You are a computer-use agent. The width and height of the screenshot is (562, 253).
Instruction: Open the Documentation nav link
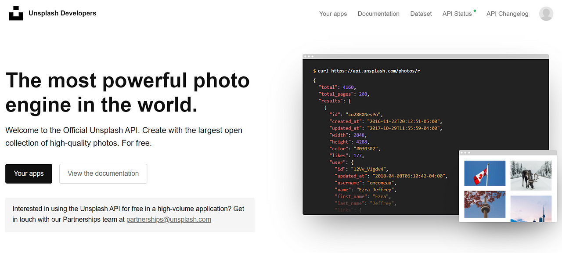[378, 14]
